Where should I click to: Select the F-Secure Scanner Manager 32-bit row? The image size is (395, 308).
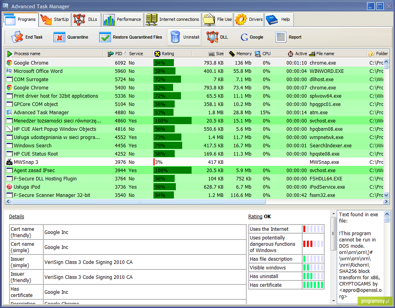[x=194, y=195]
